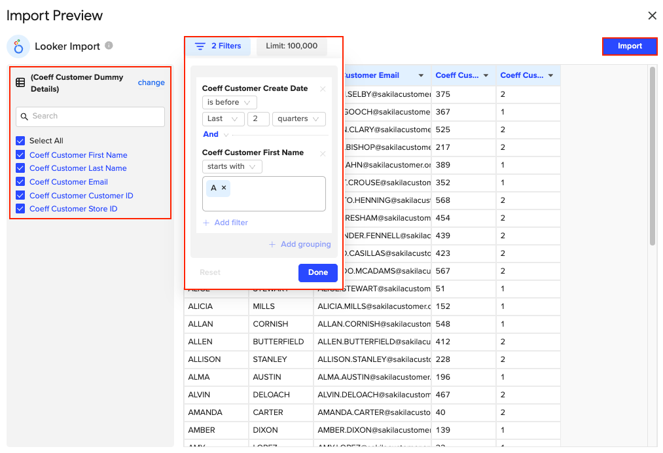The height and width of the screenshot is (453, 663).
Task: Click the field Search input box
Action: 90,117
